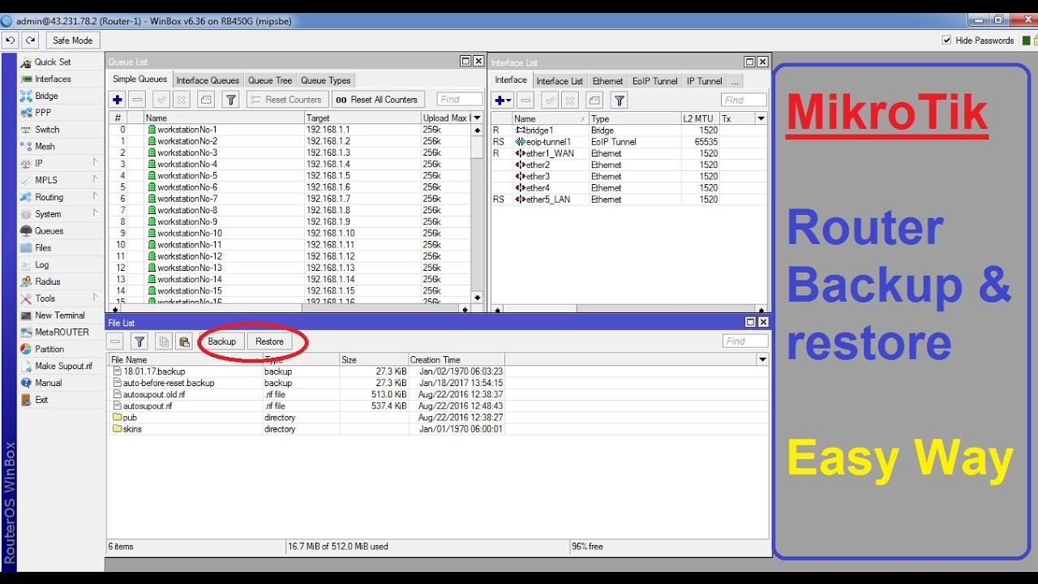Open Files in the sidebar
Viewport: 1038px width, 584px height.
coord(43,248)
